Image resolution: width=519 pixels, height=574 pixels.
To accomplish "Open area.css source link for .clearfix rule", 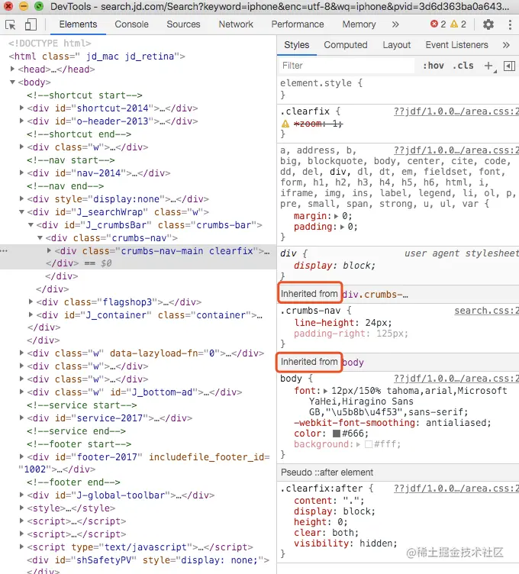I will tap(456, 111).
